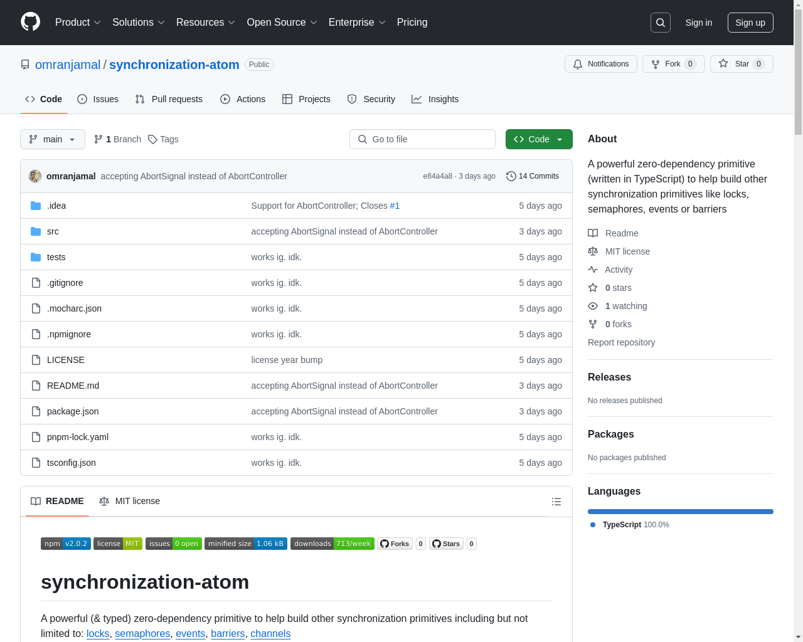Switch to the Projects tab
Screen dimensions: 803x642
point(306,99)
